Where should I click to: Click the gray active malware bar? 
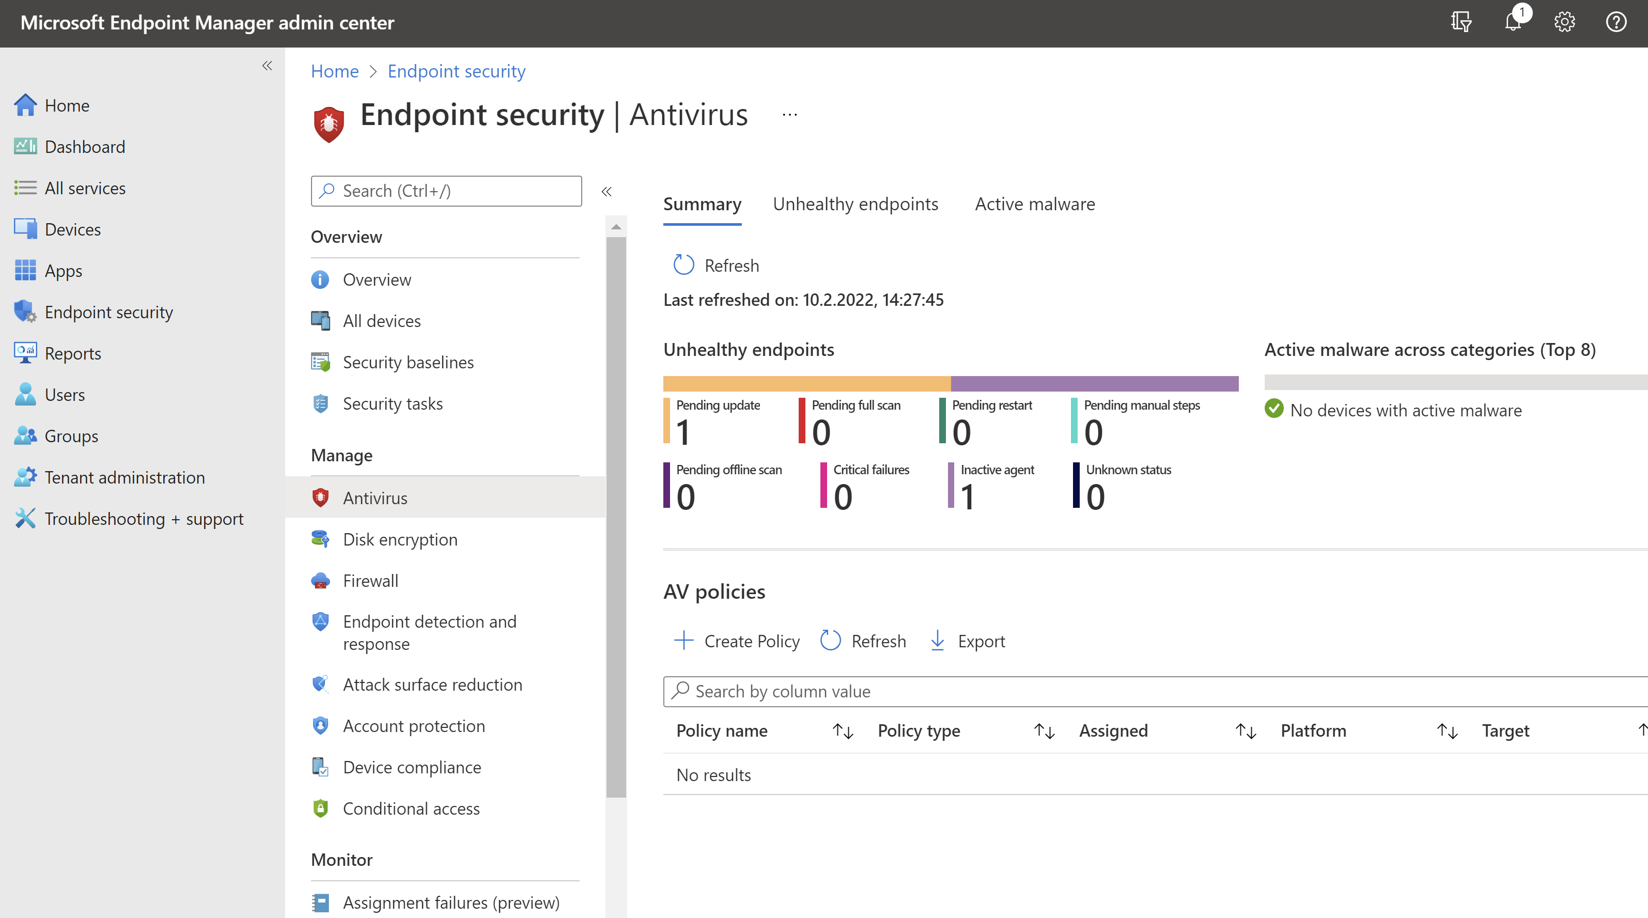1455,383
